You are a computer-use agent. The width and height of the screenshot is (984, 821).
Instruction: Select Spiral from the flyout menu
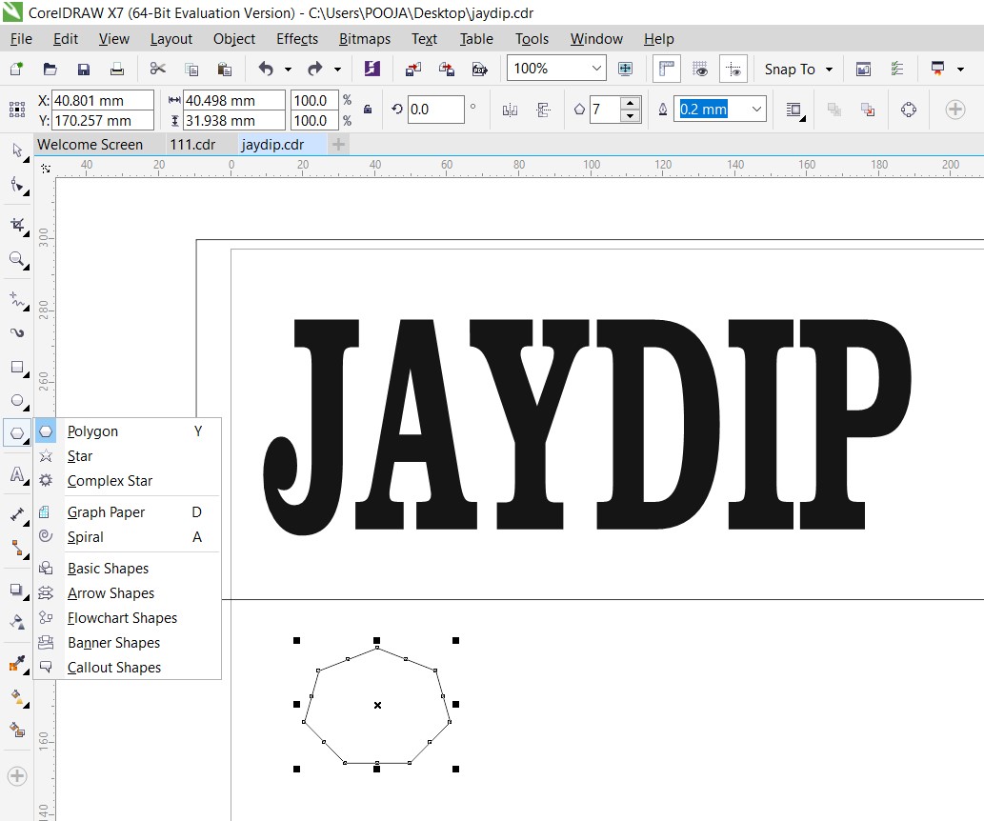[x=86, y=537]
